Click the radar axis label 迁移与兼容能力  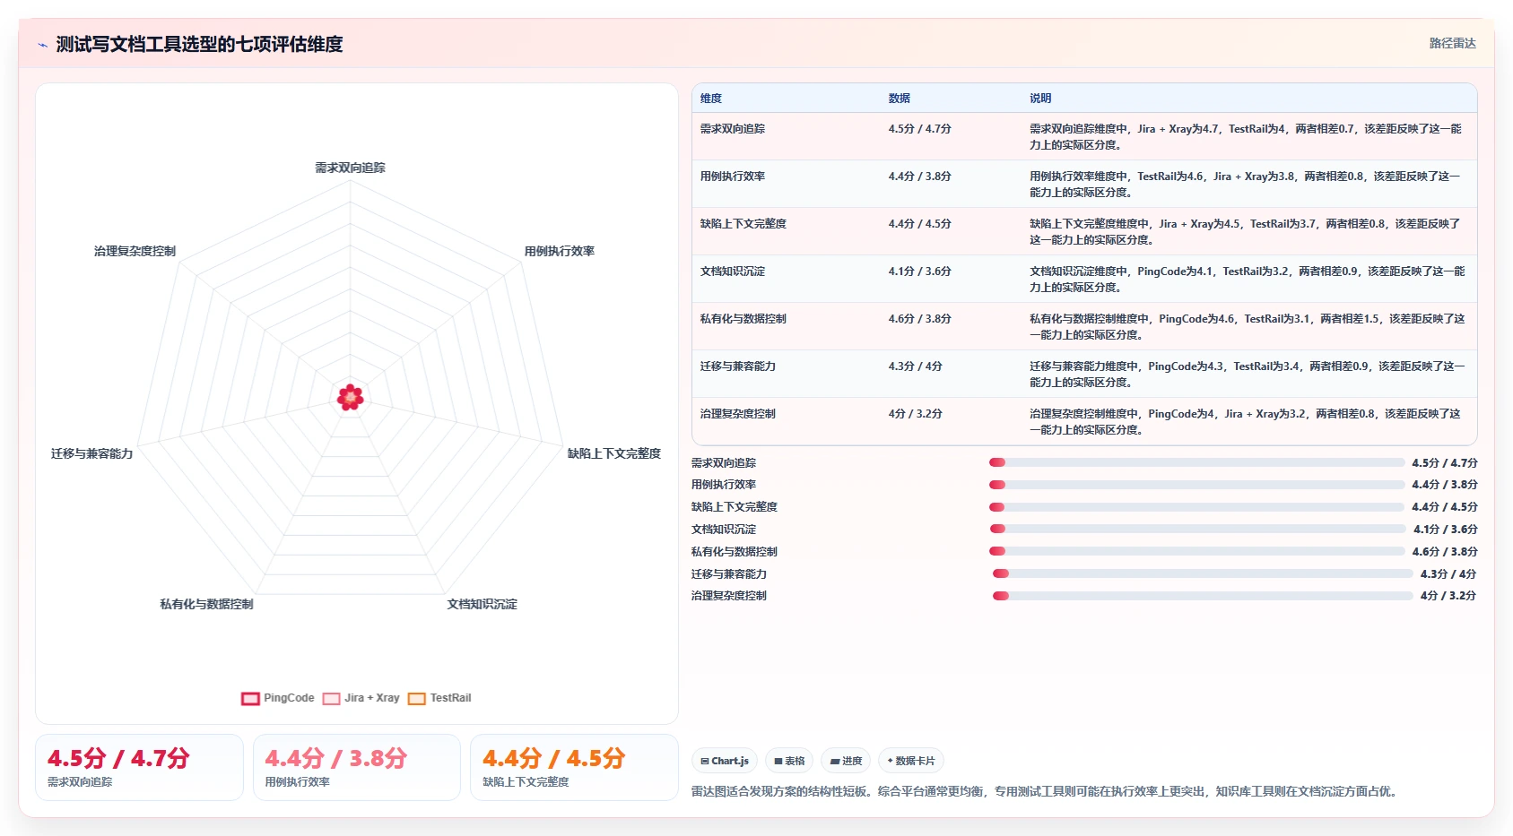(x=92, y=453)
